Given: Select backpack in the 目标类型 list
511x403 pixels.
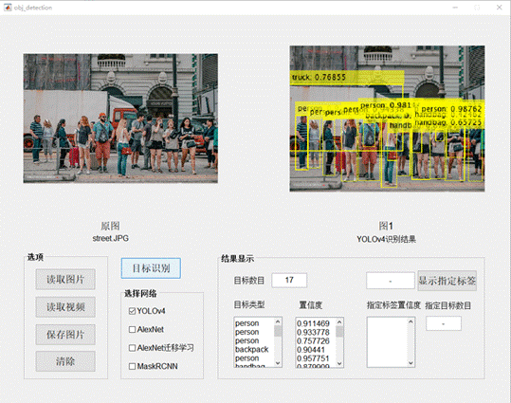Looking at the screenshot, I should coord(251,350).
